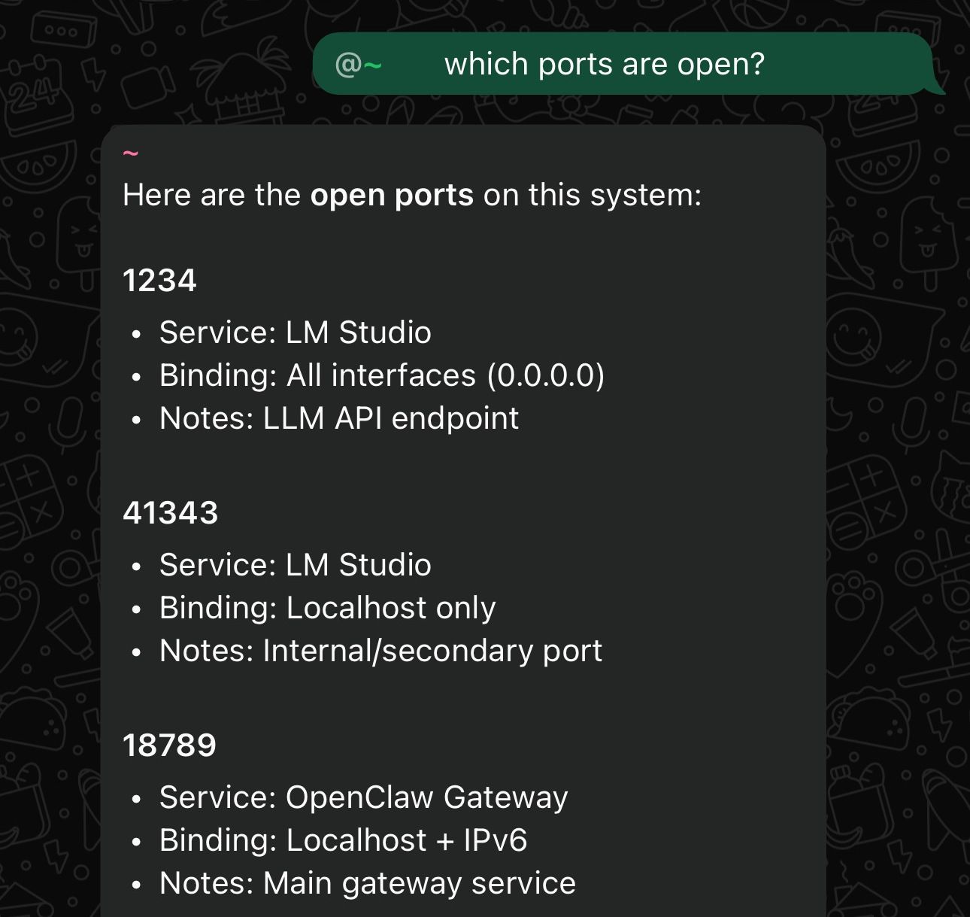970x917 pixels.
Task: Click the port heading 18789
Action: click(x=170, y=746)
